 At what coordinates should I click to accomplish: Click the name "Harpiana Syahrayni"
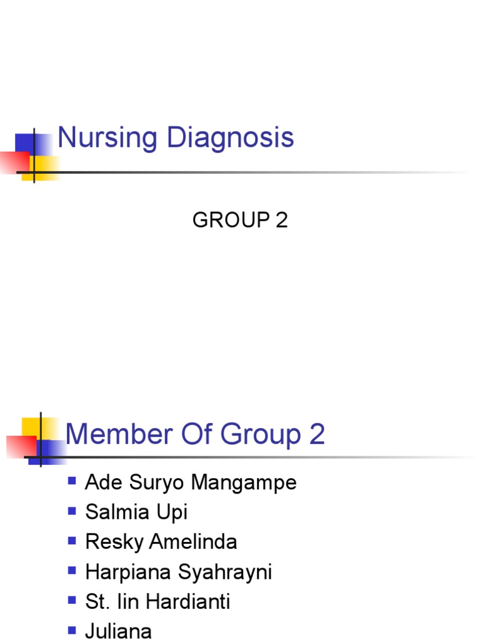178,572
